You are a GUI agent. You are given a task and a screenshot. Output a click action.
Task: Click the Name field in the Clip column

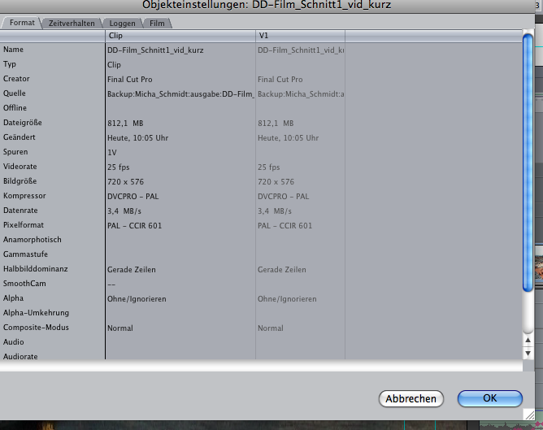(180, 50)
